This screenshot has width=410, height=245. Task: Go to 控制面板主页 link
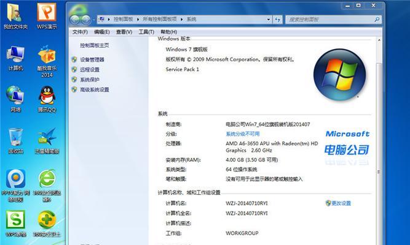[95, 45]
